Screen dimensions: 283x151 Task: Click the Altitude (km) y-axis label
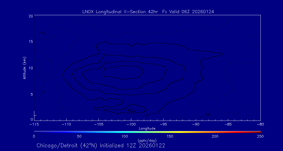point(24,68)
